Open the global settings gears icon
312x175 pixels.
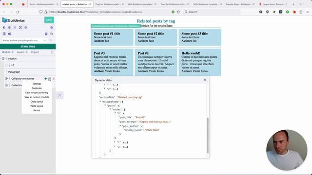[10, 34]
